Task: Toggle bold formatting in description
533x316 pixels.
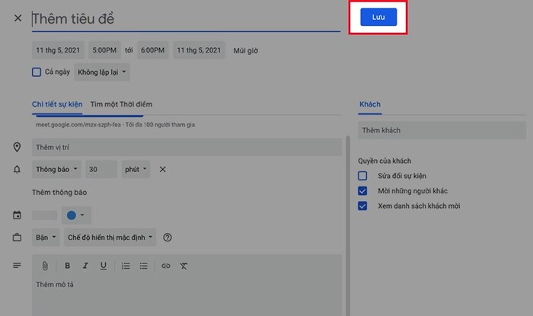Action: click(67, 266)
